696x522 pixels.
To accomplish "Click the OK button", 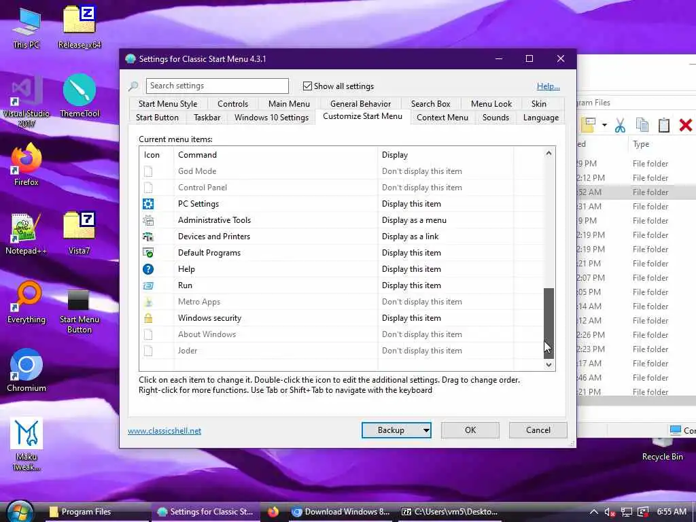I will tap(470, 430).
